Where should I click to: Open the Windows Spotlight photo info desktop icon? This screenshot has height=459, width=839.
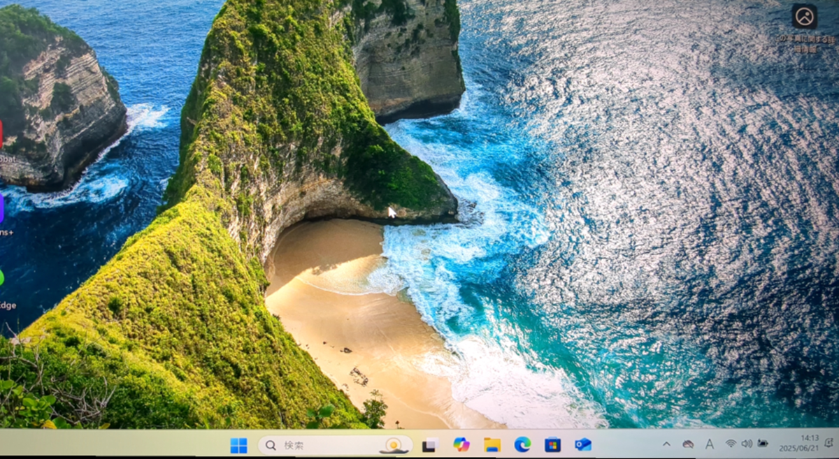804,15
